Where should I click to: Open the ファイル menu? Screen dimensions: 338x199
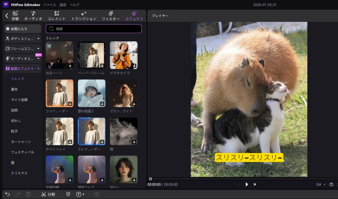click(x=49, y=5)
